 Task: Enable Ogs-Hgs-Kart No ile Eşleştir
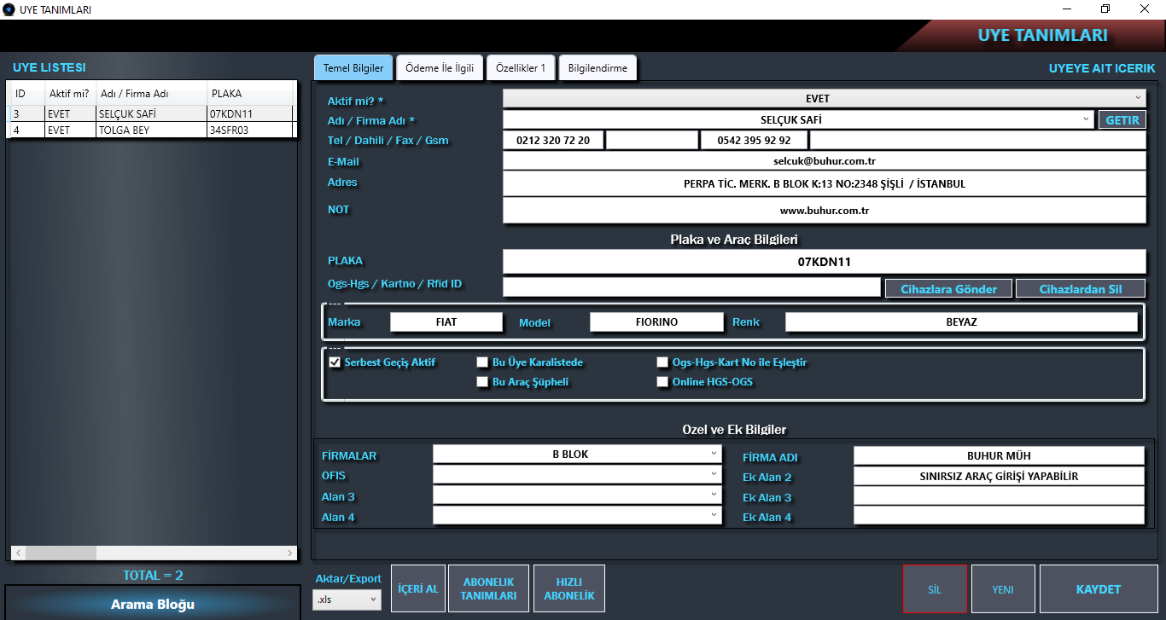[662, 362]
